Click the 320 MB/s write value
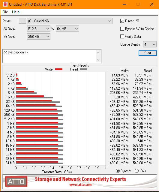 pyautogui.click(x=121, y=97)
